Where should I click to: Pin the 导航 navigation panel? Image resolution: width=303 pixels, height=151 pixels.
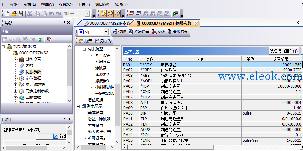[x=64, y=23]
